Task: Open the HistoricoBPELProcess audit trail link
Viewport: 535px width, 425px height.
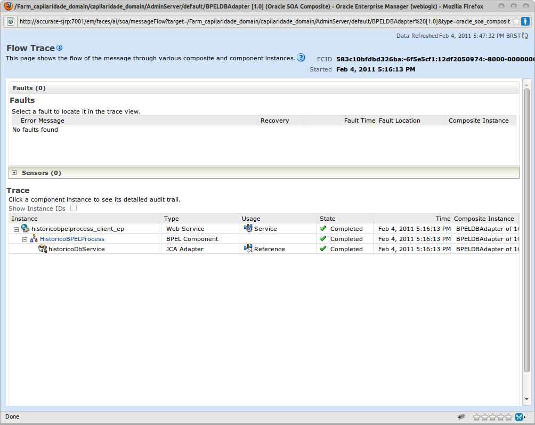Action: pyautogui.click(x=72, y=239)
